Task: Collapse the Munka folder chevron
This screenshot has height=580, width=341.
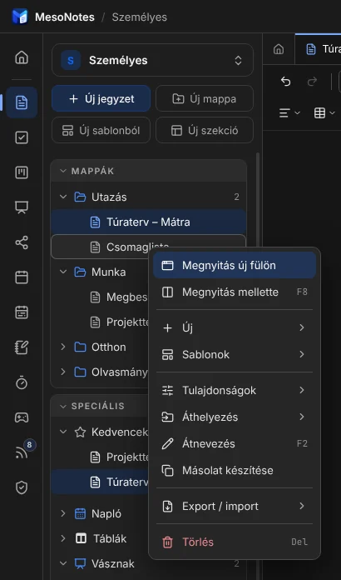Action: pyautogui.click(x=63, y=272)
